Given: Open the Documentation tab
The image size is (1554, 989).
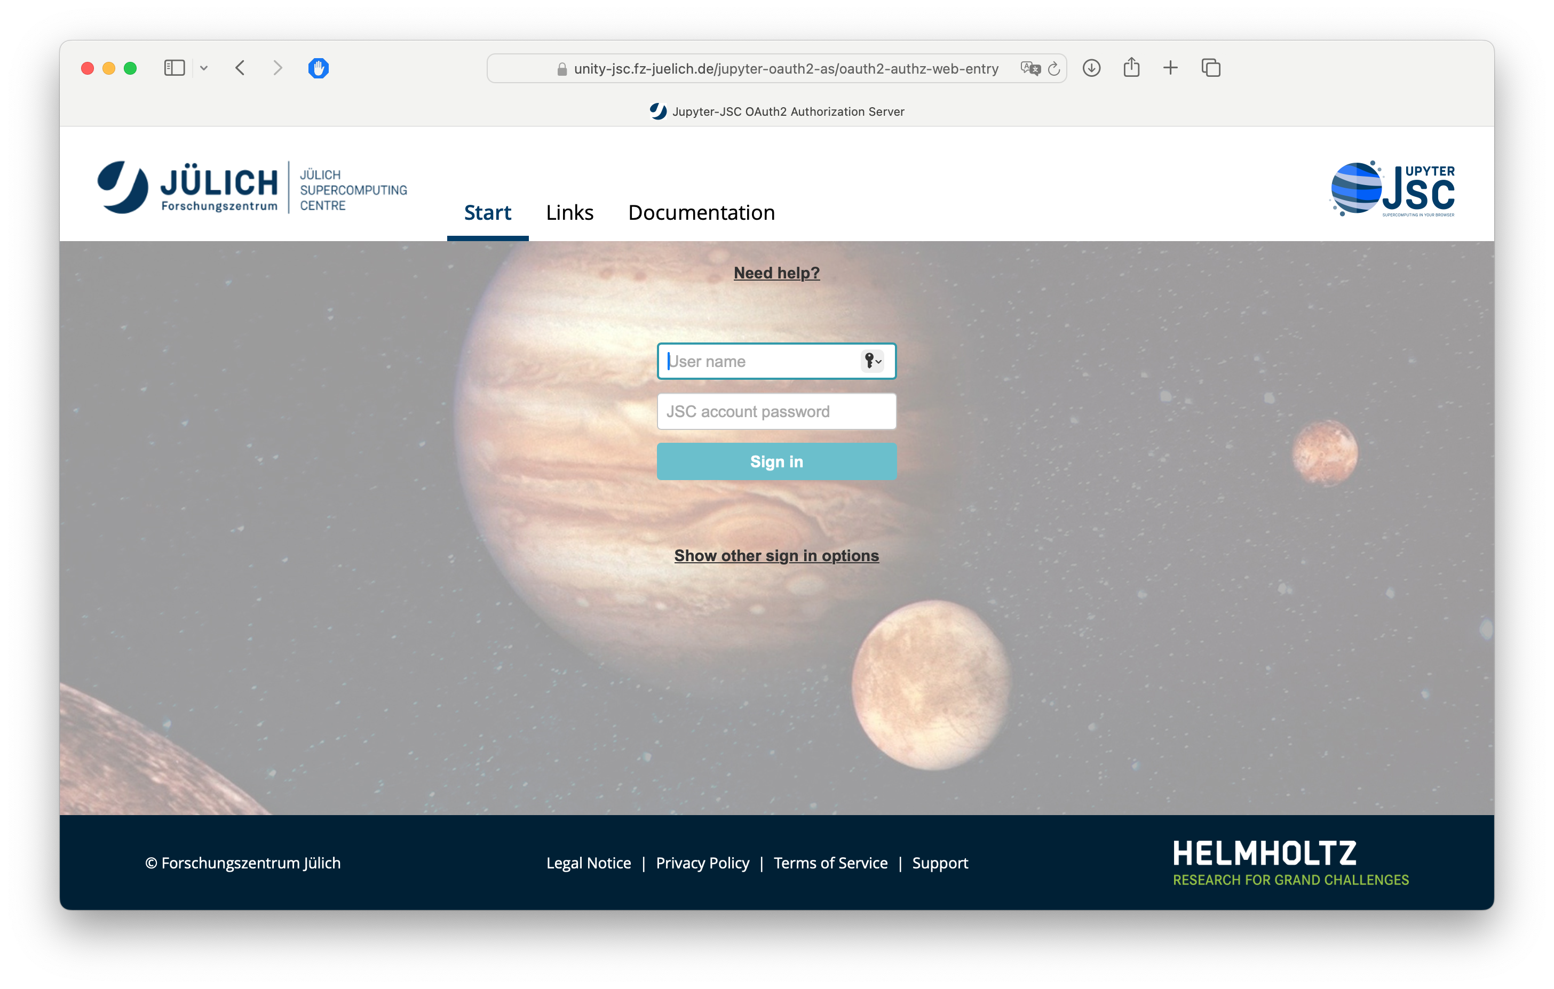Looking at the screenshot, I should (702, 213).
